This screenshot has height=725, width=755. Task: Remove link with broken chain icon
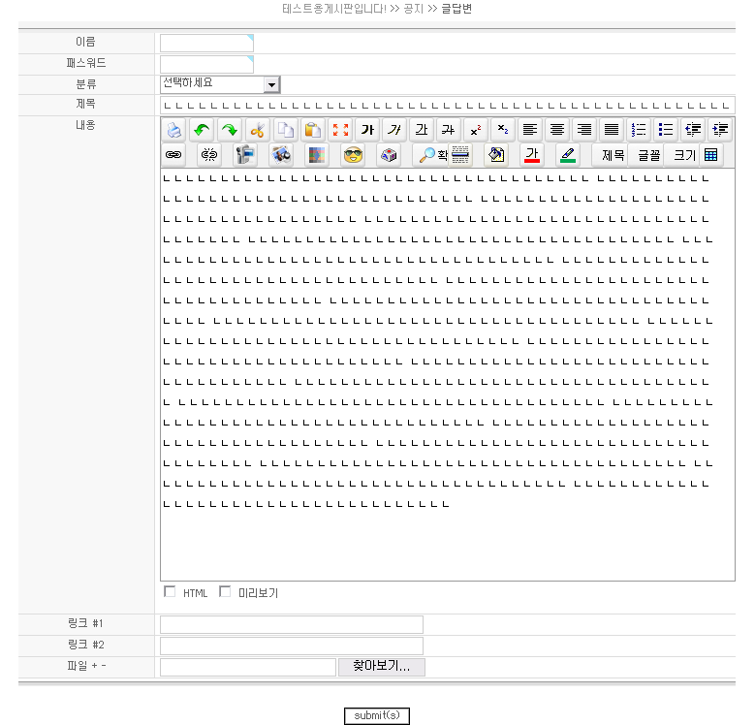pyautogui.click(x=209, y=155)
